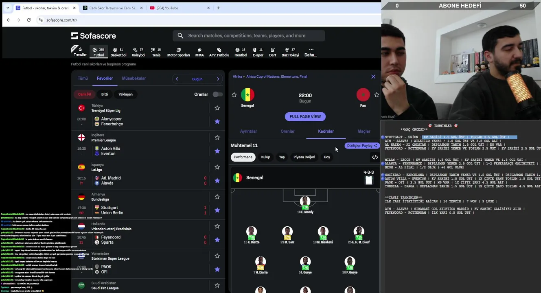This screenshot has height=293, width=541.
Task: Open the E-spor category
Action: [x=258, y=52]
